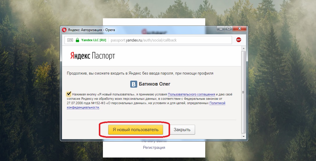
Task: Click the profile name Батиков Олег
Action: (x=155, y=84)
